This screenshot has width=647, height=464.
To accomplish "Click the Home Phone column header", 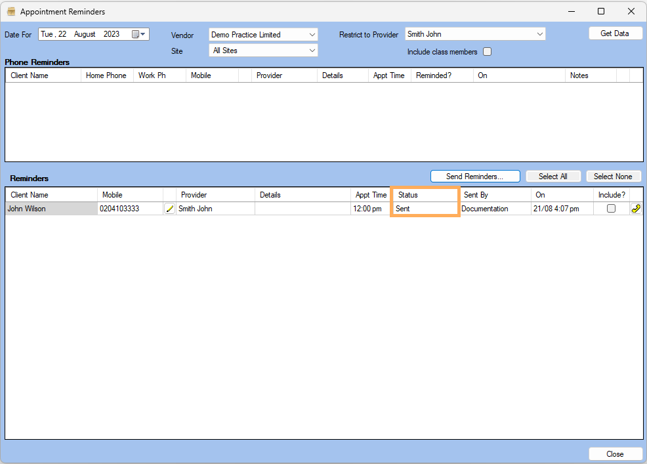I will 107,75.
